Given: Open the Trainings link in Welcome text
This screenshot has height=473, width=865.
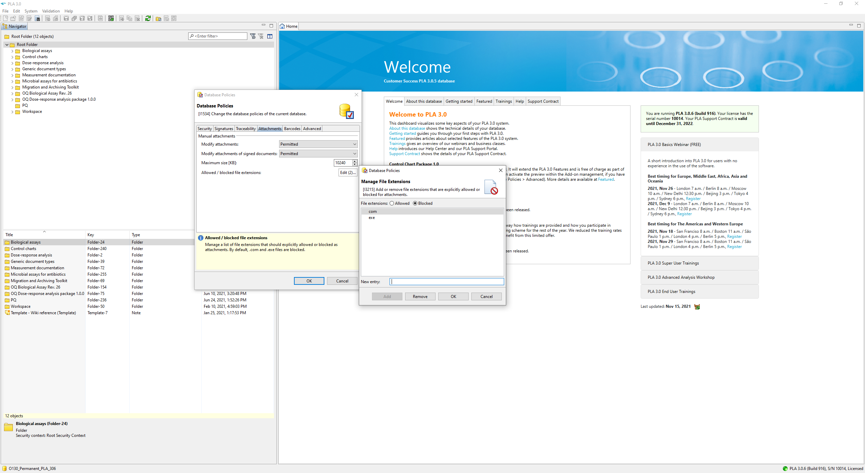Looking at the screenshot, I should 397,144.
